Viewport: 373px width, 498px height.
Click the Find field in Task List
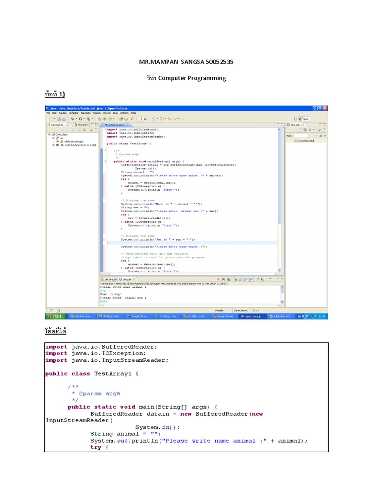(300, 135)
